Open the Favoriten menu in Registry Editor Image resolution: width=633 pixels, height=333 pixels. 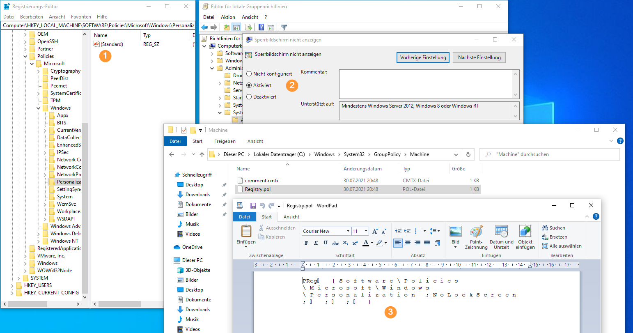(x=81, y=17)
